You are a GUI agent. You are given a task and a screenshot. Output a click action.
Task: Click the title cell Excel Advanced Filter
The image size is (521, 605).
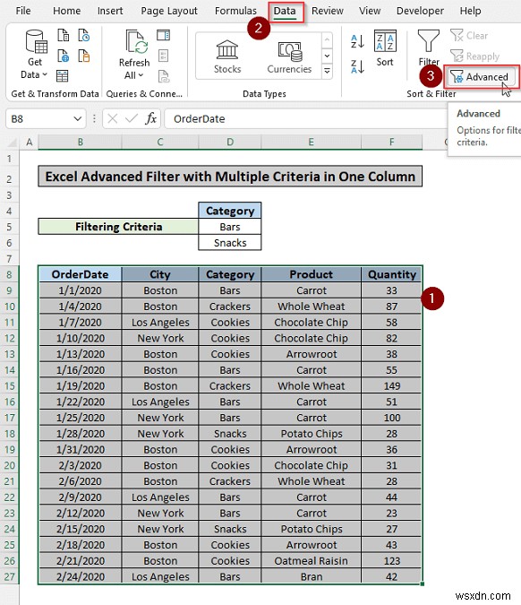coord(230,177)
